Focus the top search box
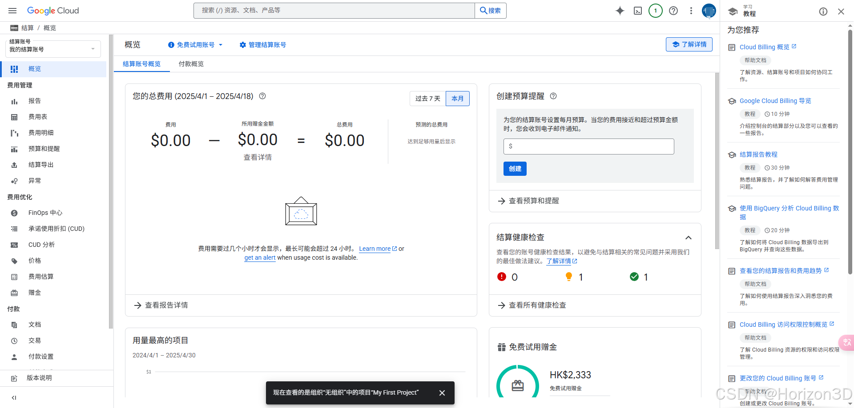The image size is (854, 408). (334, 11)
